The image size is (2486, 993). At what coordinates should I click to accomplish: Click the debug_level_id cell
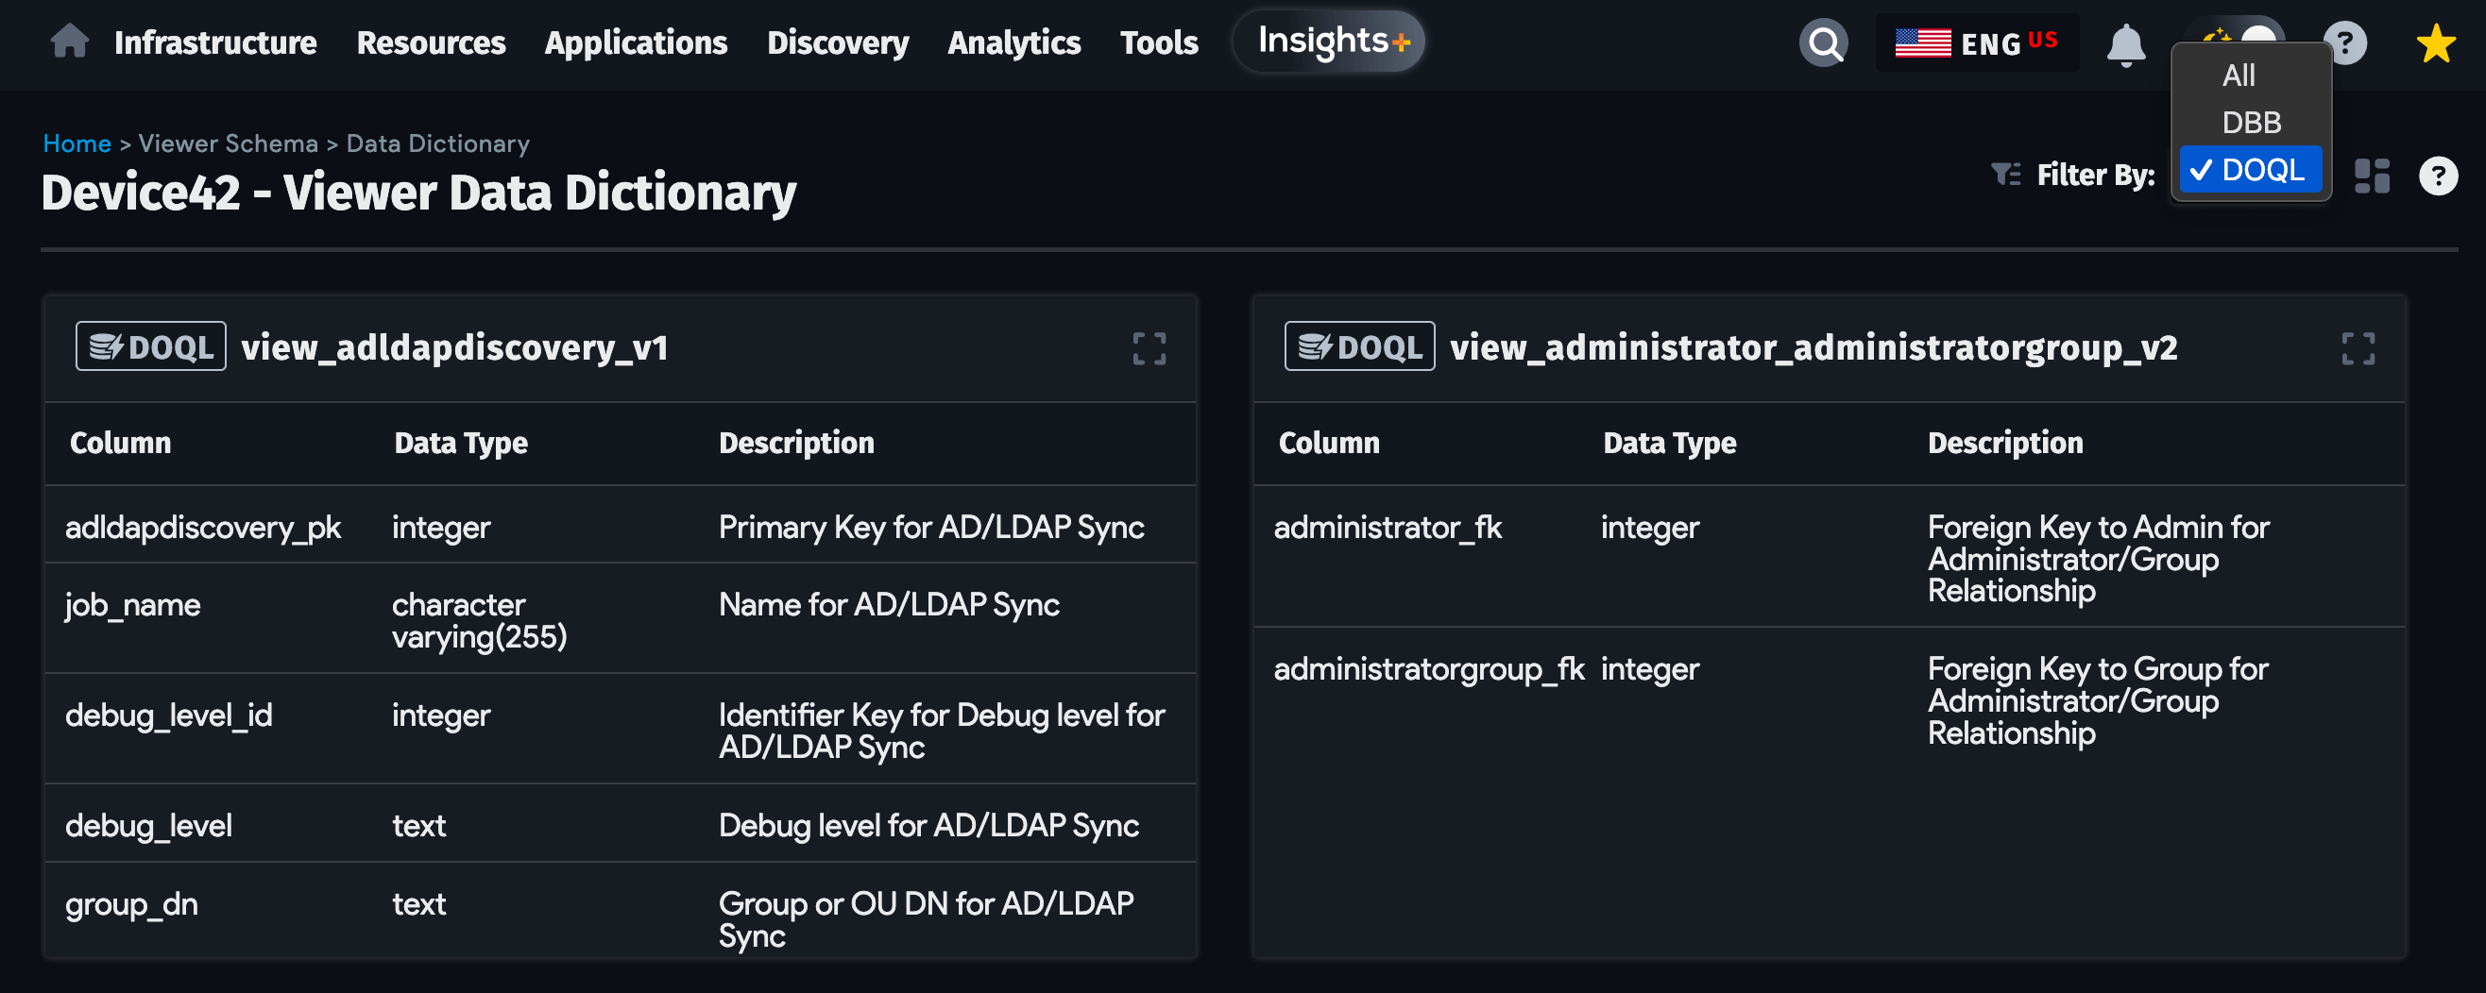pos(168,715)
